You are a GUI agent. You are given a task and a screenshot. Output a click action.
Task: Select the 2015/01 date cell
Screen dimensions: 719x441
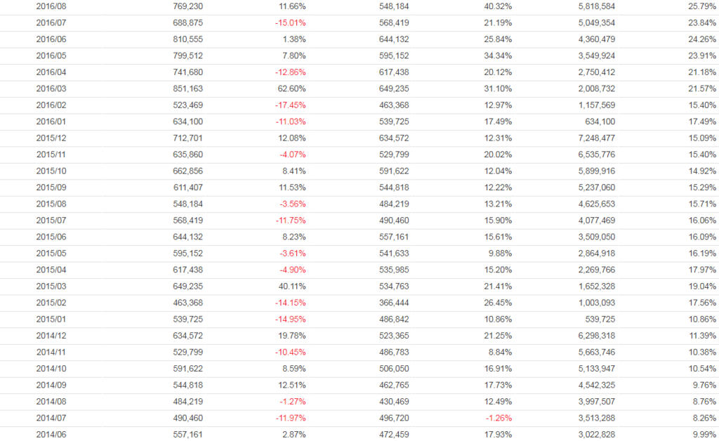pyautogui.click(x=51, y=319)
